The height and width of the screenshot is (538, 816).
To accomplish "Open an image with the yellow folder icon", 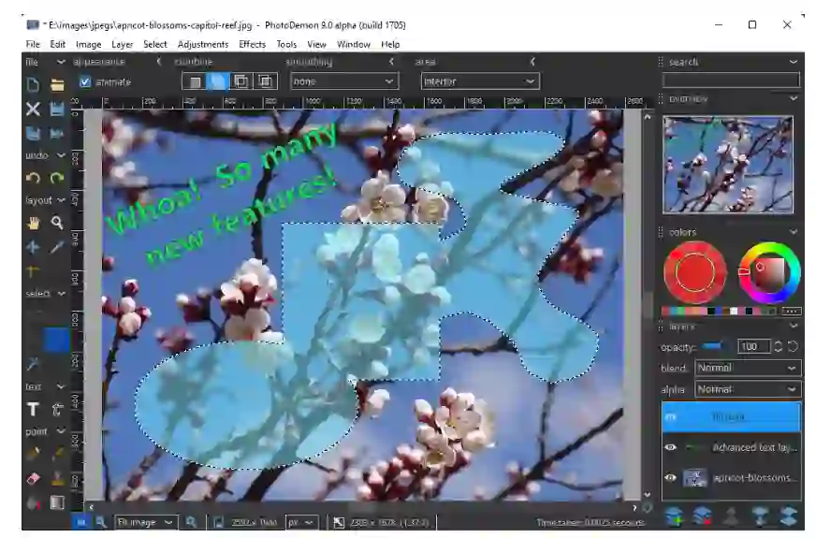I will pyautogui.click(x=57, y=85).
